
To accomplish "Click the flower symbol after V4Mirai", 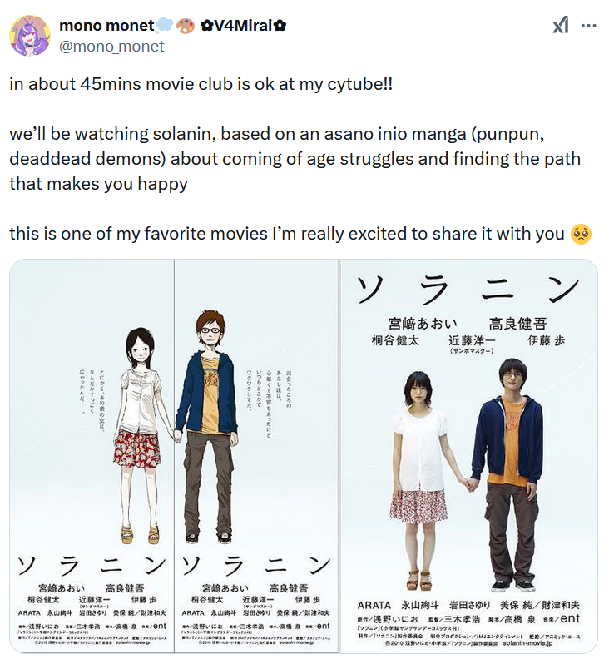I will [x=280, y=26].
